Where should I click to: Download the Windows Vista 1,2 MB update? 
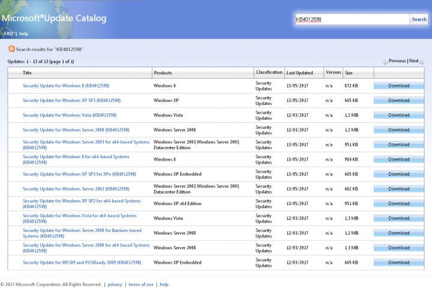(398, 115)
